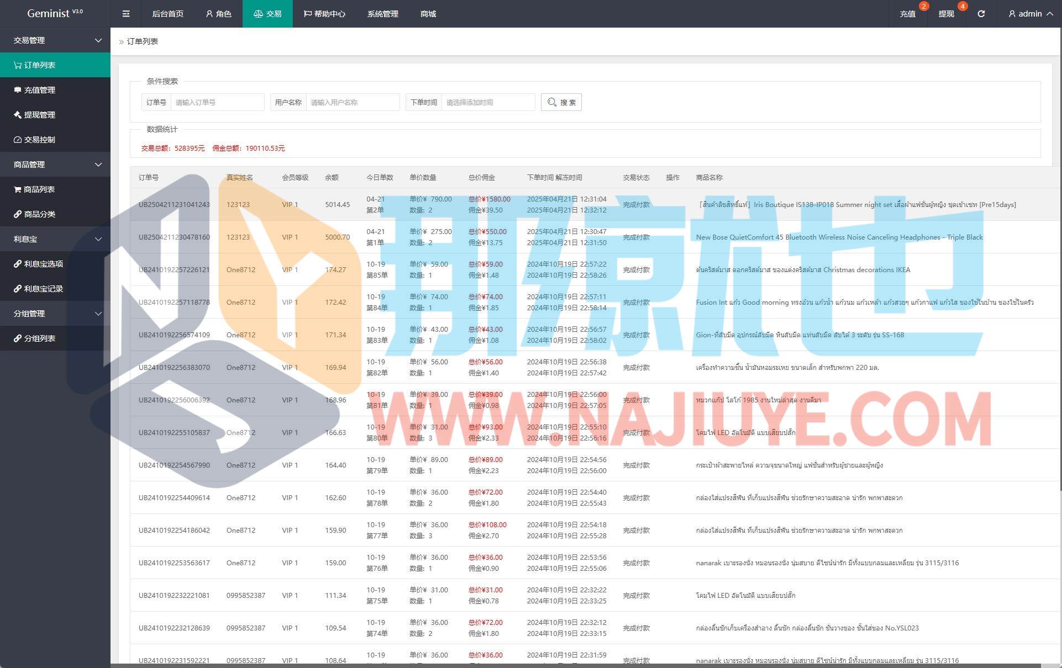Click the refresh icon in top bar
Viewport: 1062px width, 668px height.
pos(981,14)
